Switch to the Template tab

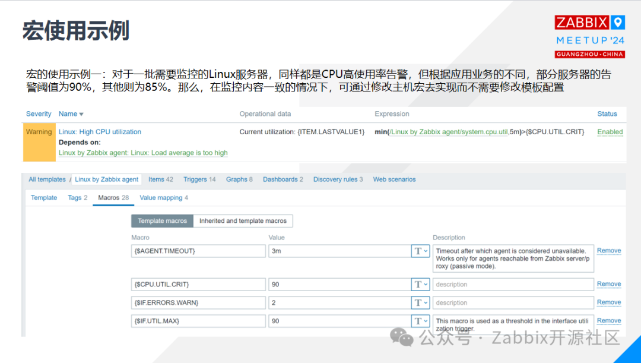pyautogui.click(x=44, y=198)
